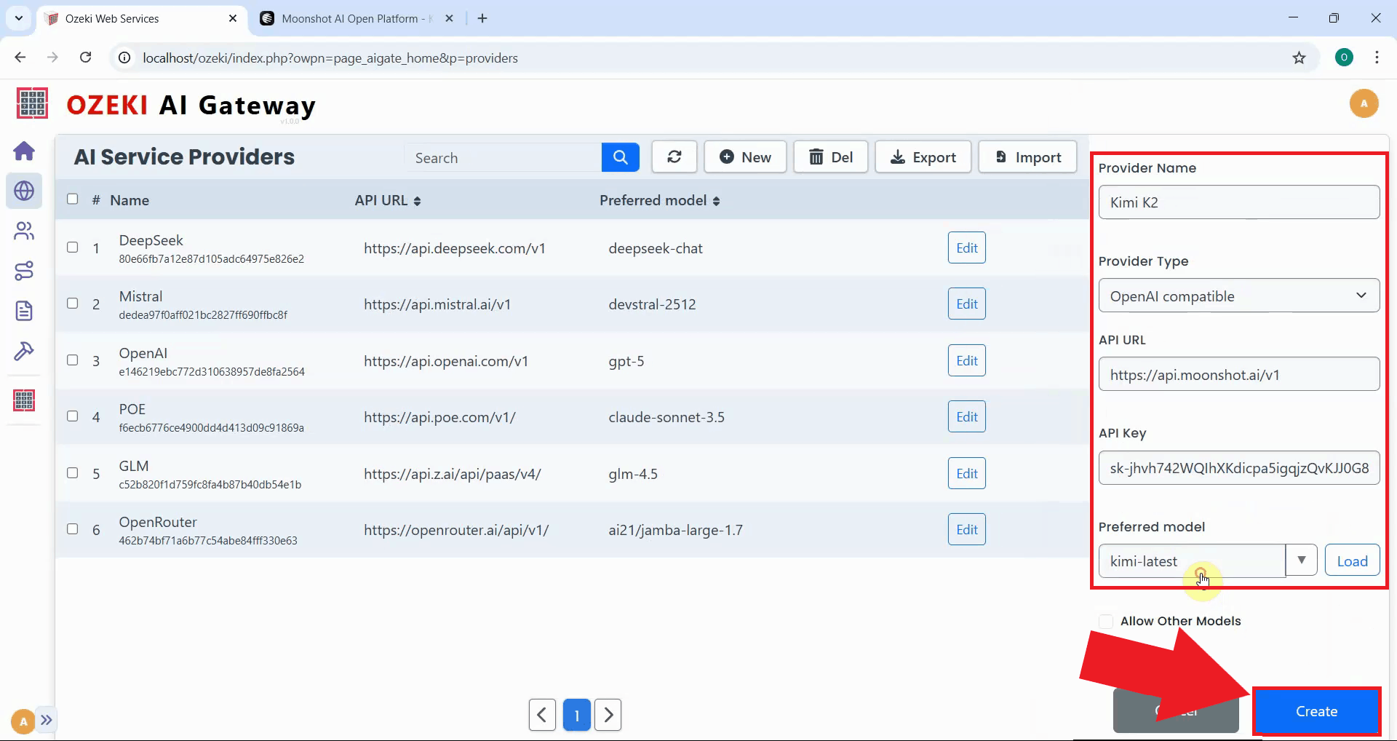This screenshot has width=1397, height=741.
Task: Click the routes icon in sidebar
Action: (24, 271)
